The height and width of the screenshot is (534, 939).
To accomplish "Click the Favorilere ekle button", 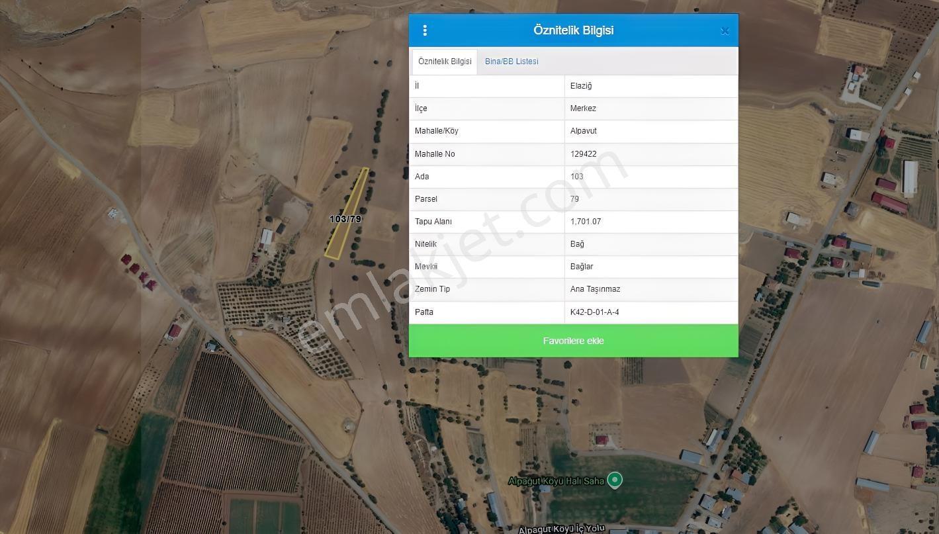I will [573, 341].
